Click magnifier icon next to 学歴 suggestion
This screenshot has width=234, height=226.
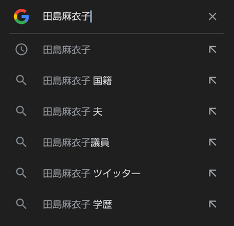[x=21, y=204]
